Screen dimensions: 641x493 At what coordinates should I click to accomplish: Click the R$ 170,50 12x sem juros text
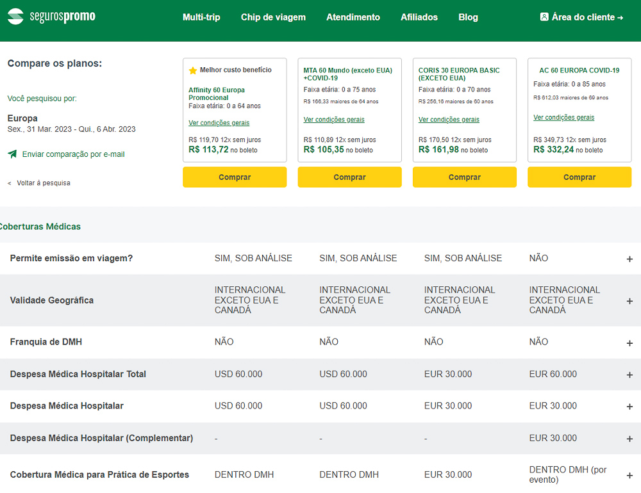click(454, 140)
